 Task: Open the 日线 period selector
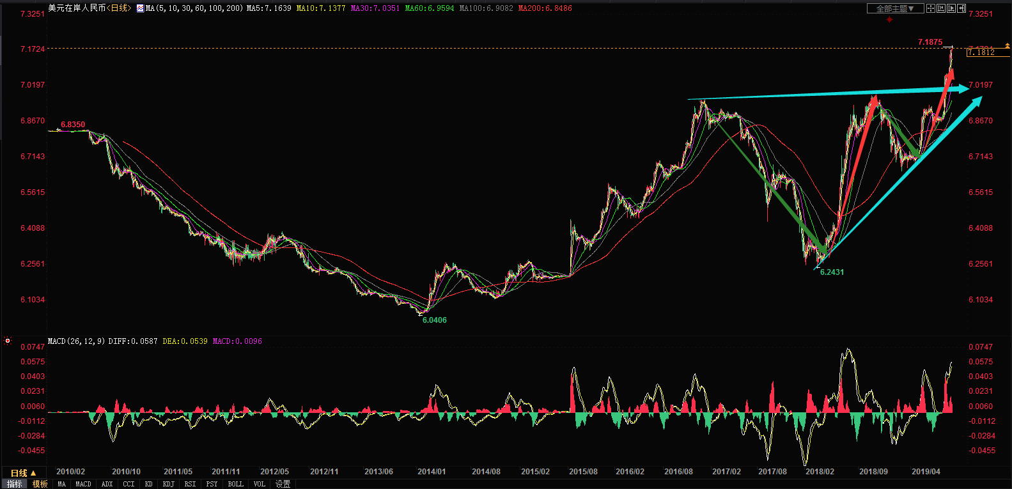[23, 473]
